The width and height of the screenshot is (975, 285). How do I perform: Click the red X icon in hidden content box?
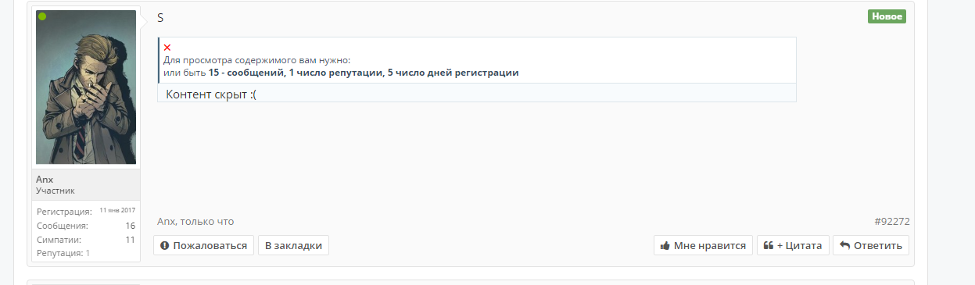[x=167, y=48]
